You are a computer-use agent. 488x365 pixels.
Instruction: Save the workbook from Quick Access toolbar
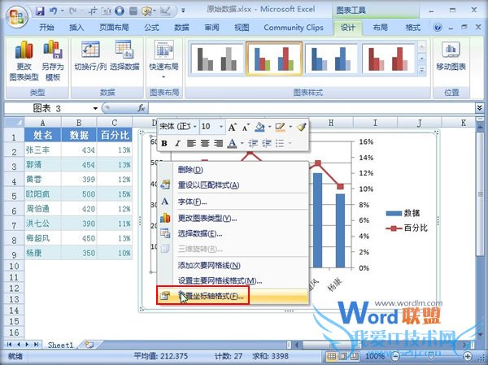coord(40,11)
